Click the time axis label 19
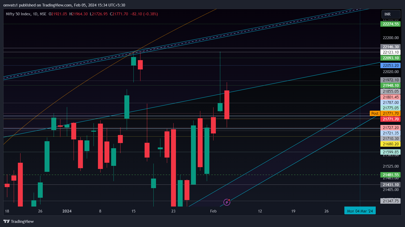 (293, 211)
